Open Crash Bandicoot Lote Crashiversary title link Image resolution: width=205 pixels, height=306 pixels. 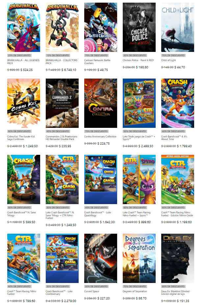point(59,293)
